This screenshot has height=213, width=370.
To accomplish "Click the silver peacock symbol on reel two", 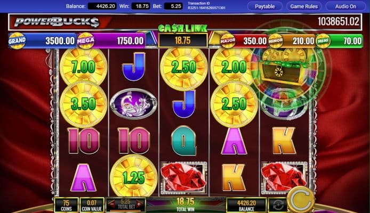I will pyautogui.click(x=134, y=103).
